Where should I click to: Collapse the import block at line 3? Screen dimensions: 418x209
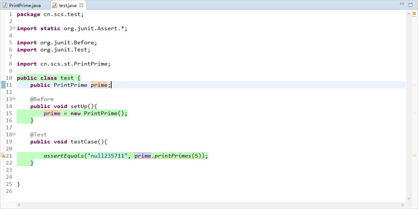[x=14, y=28]
